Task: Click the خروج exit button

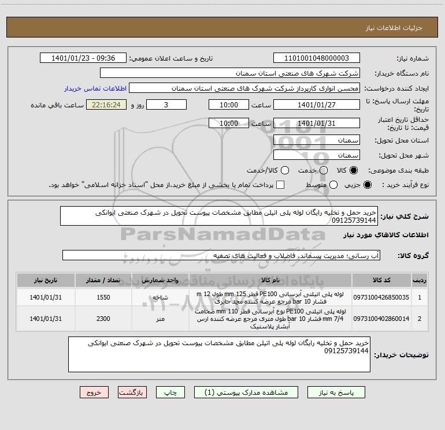Action: [x=94, y=392]
